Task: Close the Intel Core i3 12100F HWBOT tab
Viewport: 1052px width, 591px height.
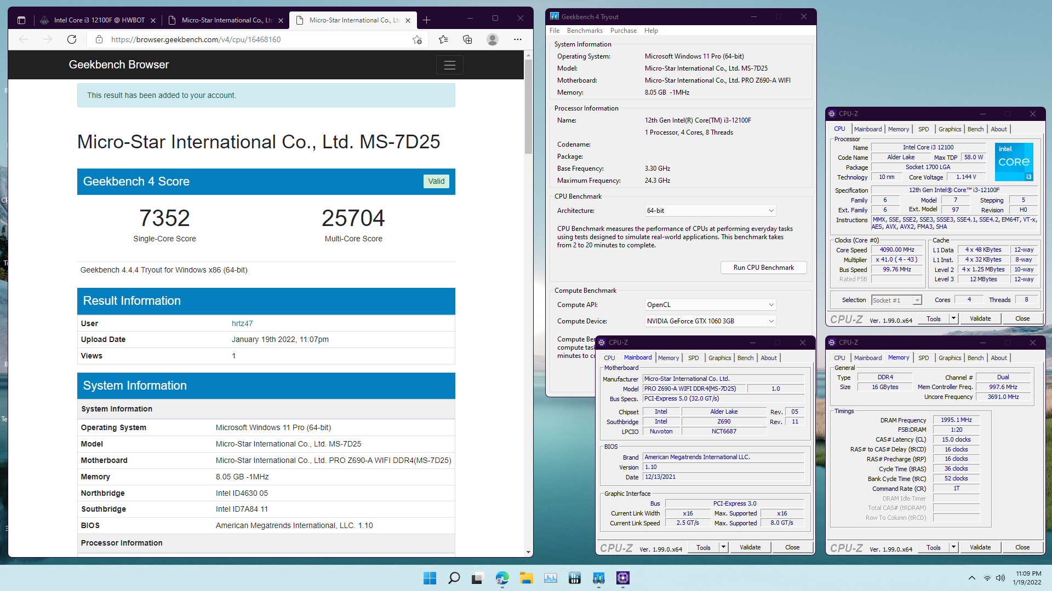Action: pyautogui.click(x=153, y=20)
